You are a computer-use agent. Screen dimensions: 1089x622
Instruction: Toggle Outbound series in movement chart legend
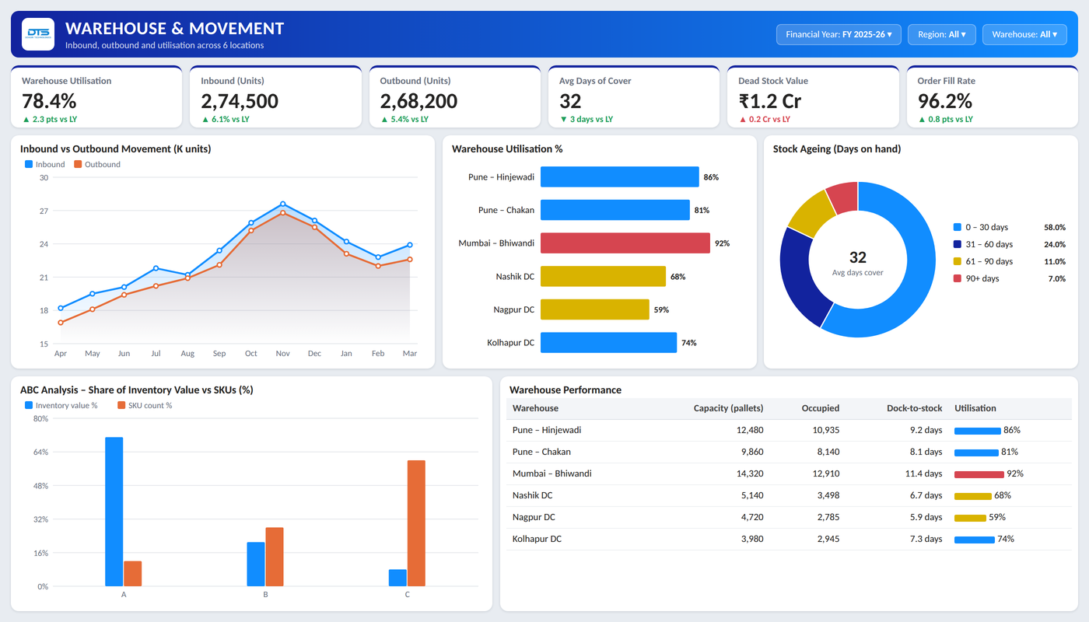point(97,165)
